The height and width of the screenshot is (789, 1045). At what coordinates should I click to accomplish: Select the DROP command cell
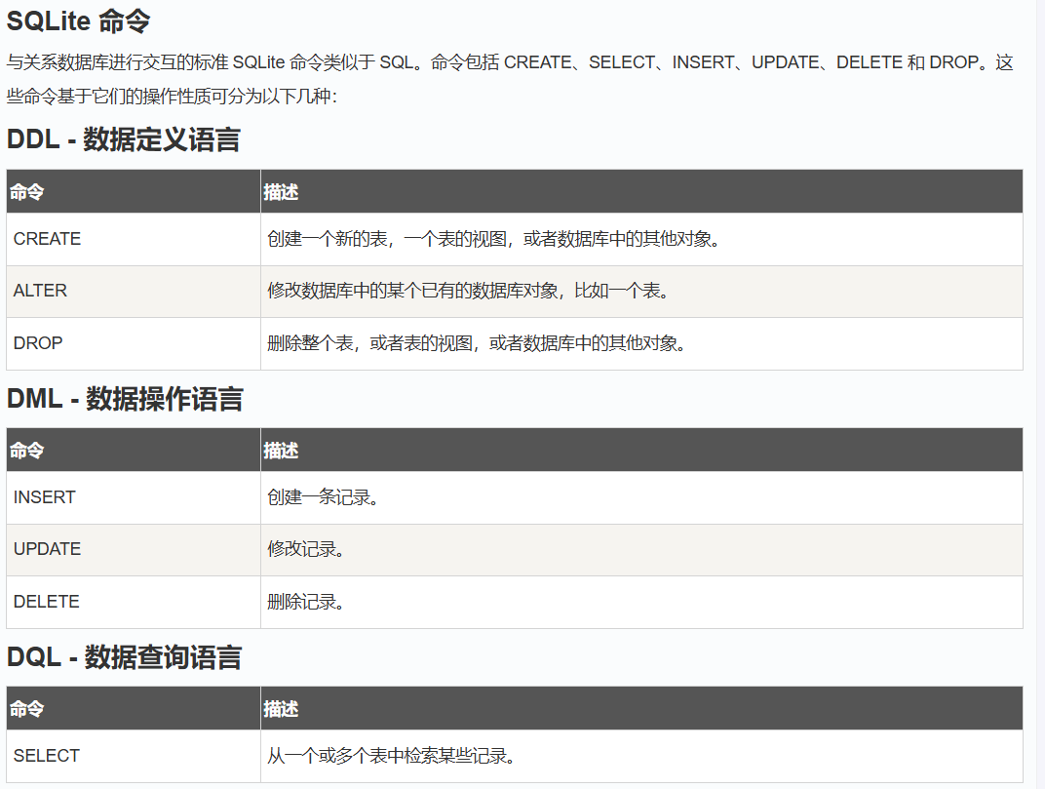[38, 343]
